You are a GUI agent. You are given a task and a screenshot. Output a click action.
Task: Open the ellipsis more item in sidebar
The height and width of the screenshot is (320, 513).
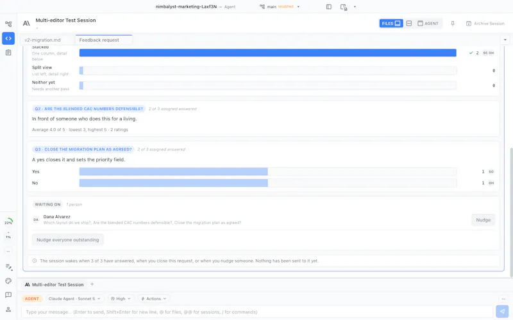coord(8,252)
